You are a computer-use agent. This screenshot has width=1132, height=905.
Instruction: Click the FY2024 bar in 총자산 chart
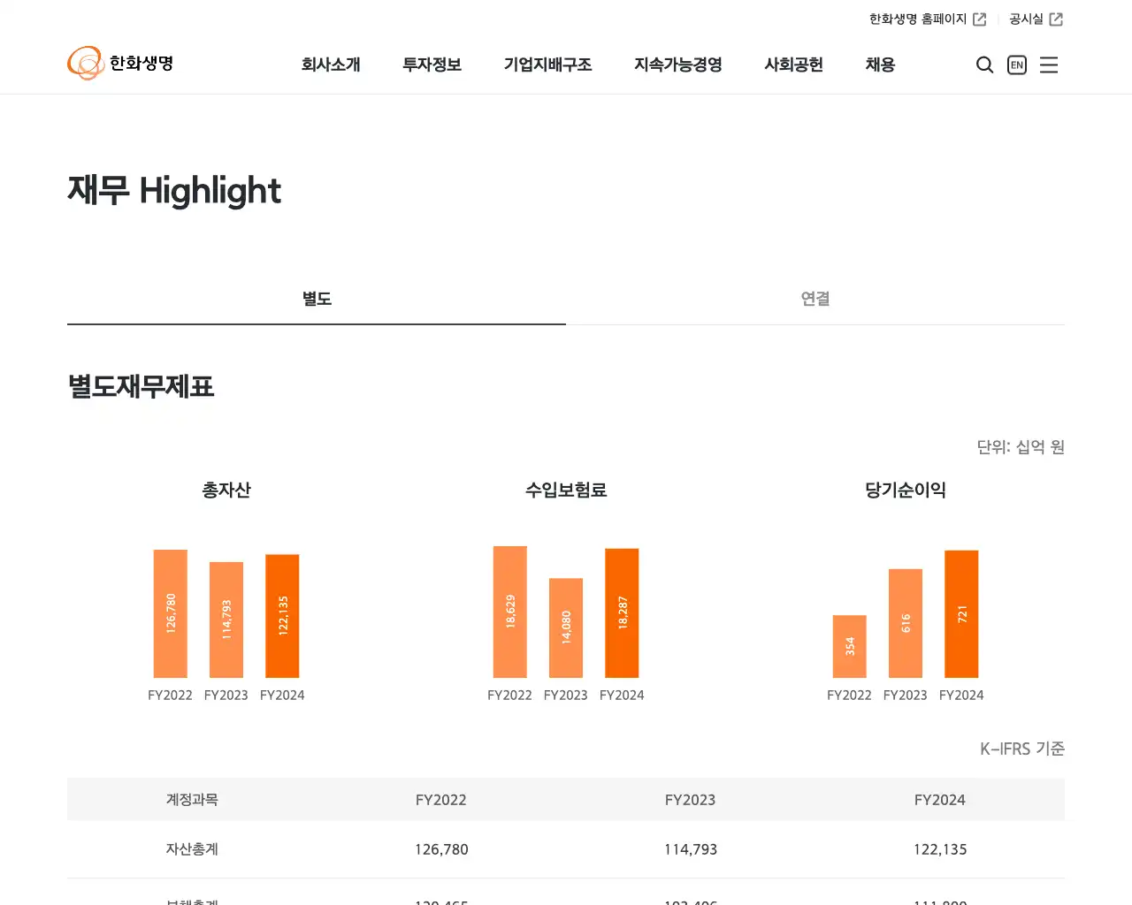pos(282,615)
